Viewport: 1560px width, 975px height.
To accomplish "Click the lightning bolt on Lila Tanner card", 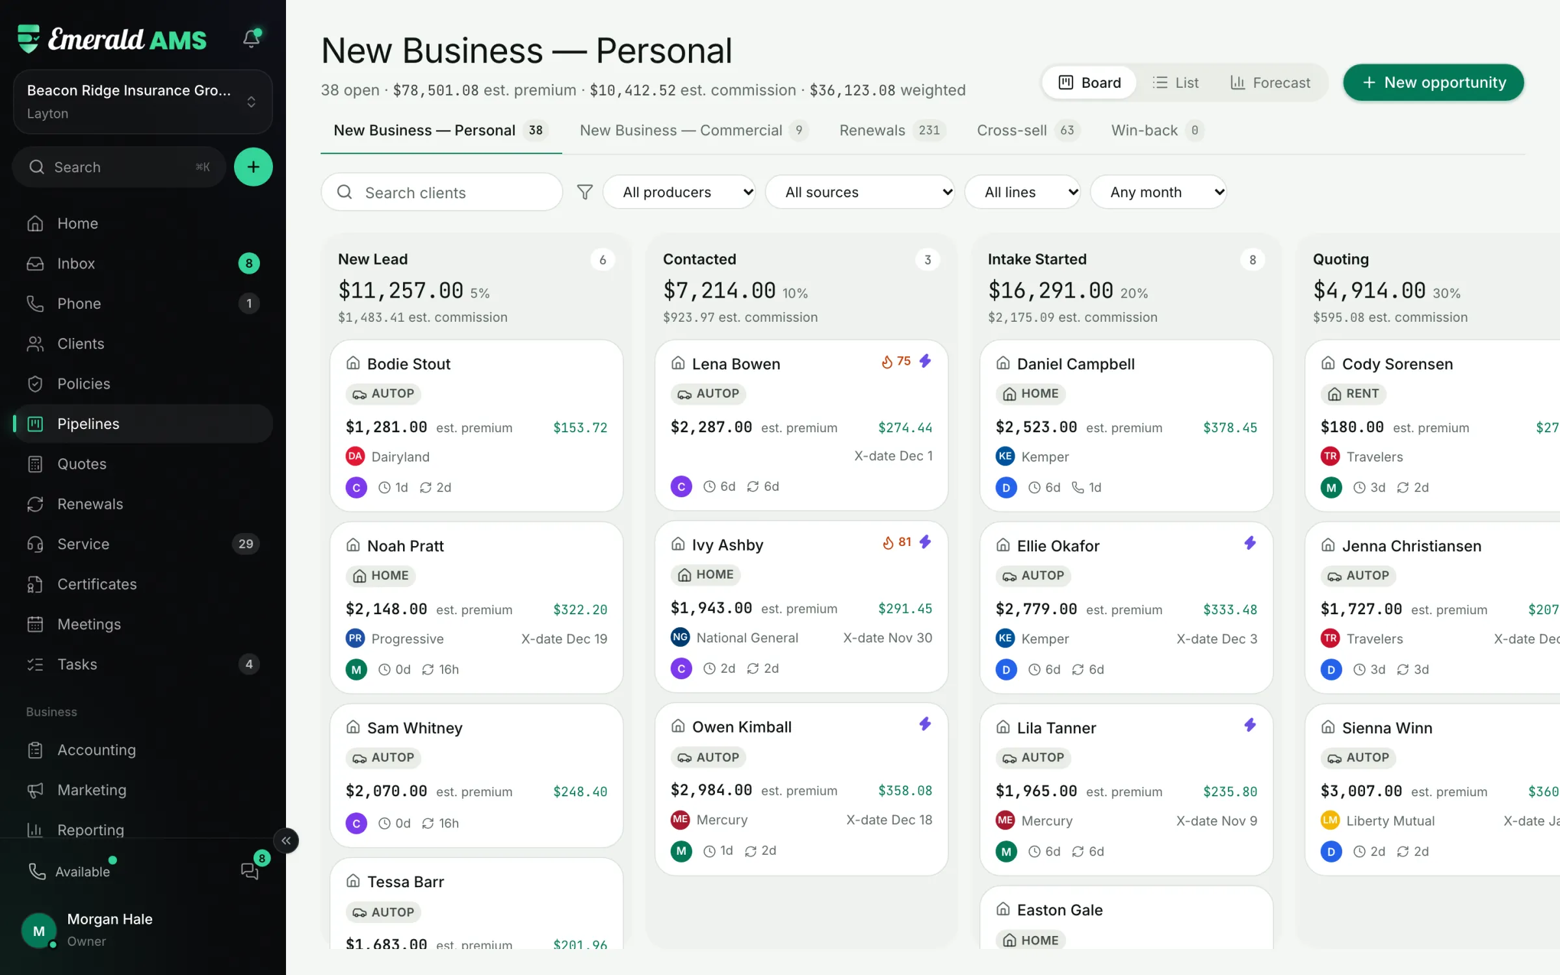I will coord(1249,725).
